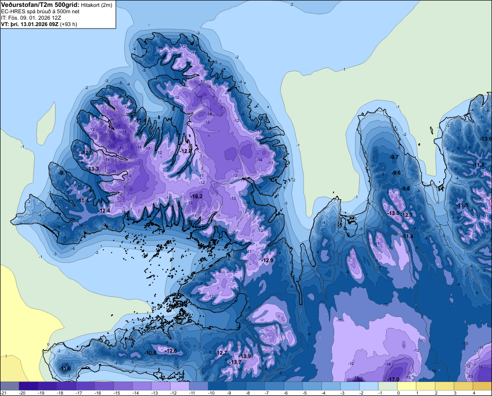Pick the legend color box labeled -18

[x=66, y=386]
